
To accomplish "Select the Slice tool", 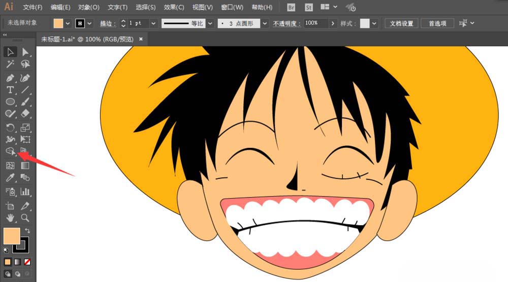I will point(25,206).
